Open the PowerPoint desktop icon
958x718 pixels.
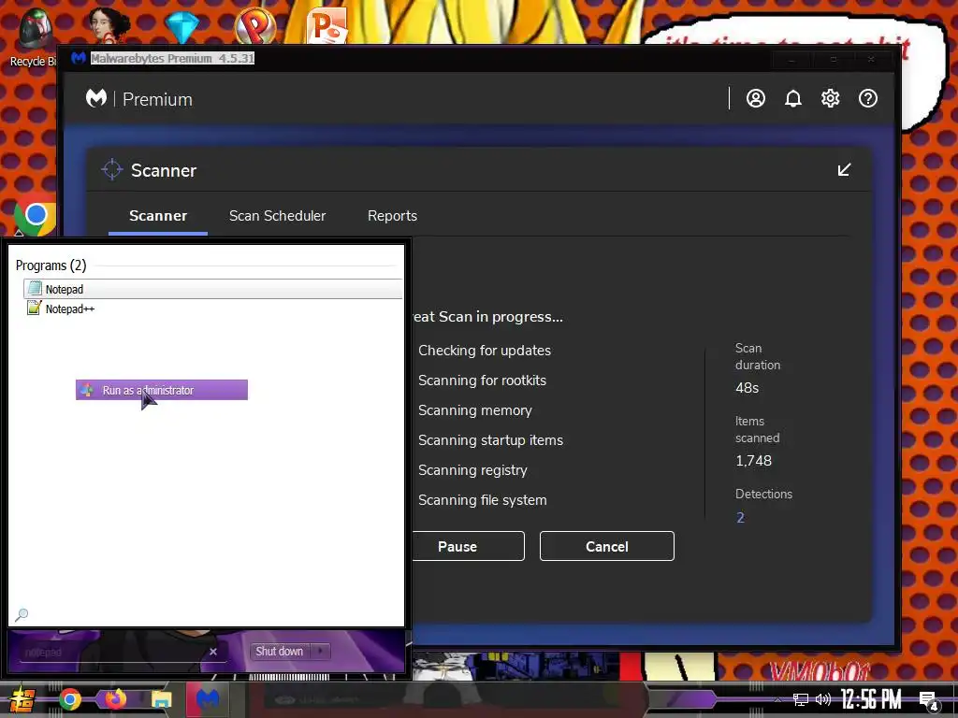[x=327, y=25]
